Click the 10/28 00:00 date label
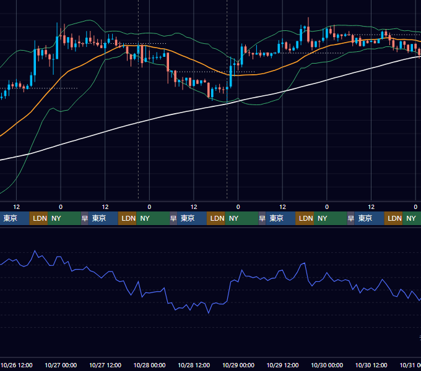This screenshot has height=371, width=421. tap(150, 365)
